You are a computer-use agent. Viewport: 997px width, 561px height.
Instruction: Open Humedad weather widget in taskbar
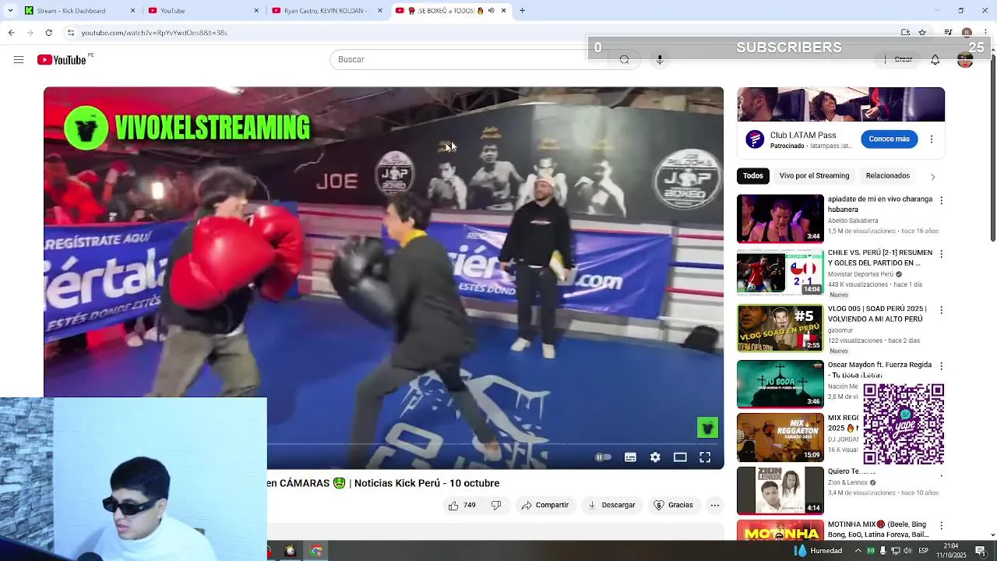pos(818,551)
